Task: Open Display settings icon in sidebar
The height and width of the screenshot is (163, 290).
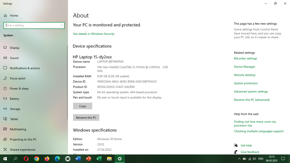Action: 5,48
